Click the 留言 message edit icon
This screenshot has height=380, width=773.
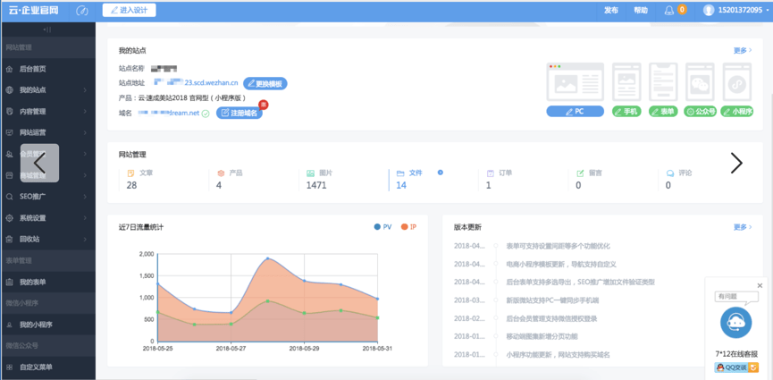click(x=581, y=173)
